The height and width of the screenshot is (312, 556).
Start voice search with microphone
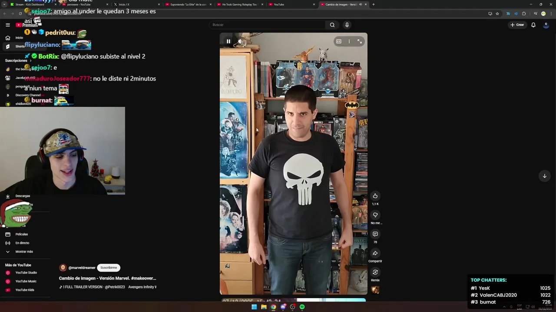tap(347, 25)
